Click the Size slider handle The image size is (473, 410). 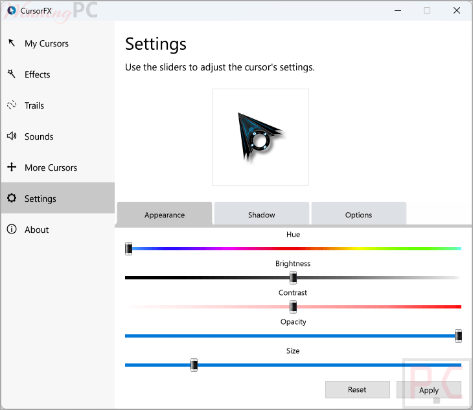click(194, 365)
